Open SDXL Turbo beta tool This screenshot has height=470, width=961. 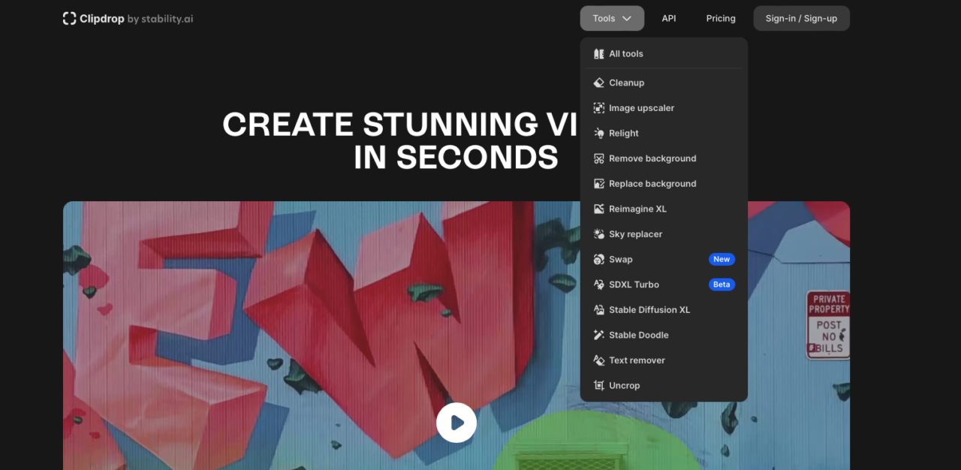(634, 285)
